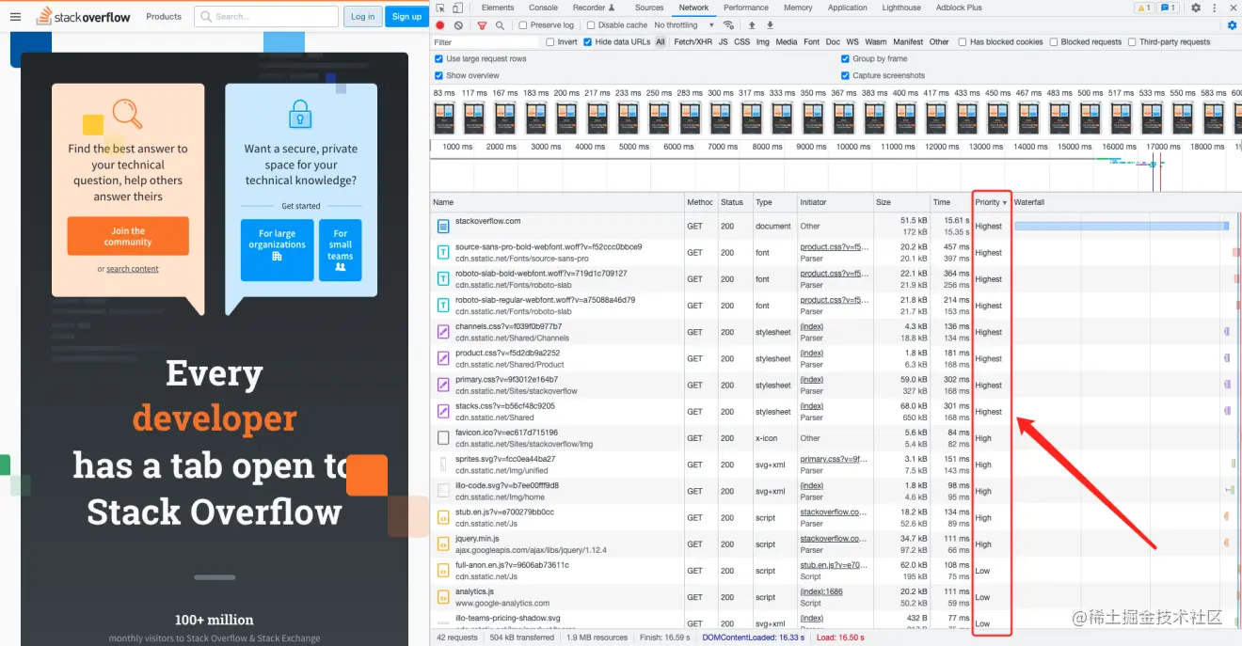Enable the Disable cache checkbox
The width and height of the screenshot is (1242, 646).
tap(592, 25)
